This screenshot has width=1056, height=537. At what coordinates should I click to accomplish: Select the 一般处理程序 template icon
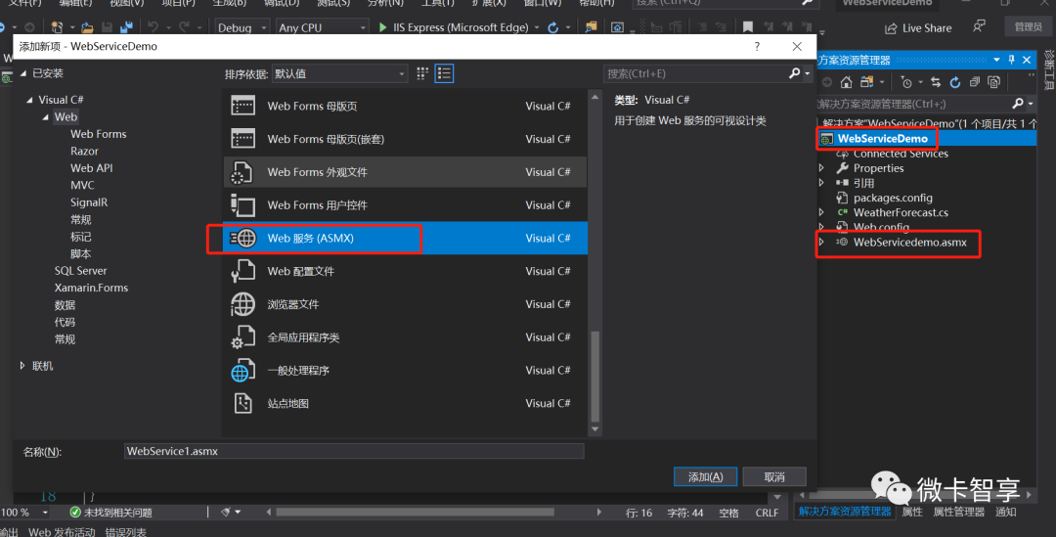(x=242, y=370)
